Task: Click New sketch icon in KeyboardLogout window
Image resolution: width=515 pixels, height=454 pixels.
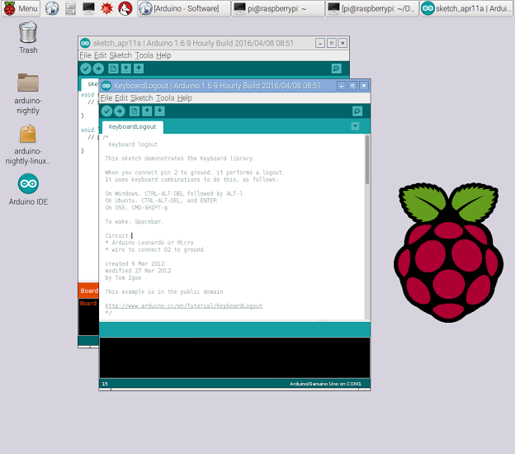Action: point(134,111)
